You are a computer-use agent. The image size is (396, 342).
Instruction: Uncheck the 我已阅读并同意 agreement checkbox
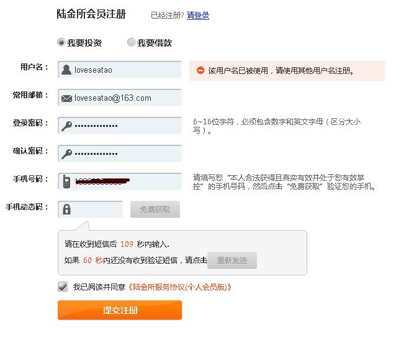pos(63,287)
